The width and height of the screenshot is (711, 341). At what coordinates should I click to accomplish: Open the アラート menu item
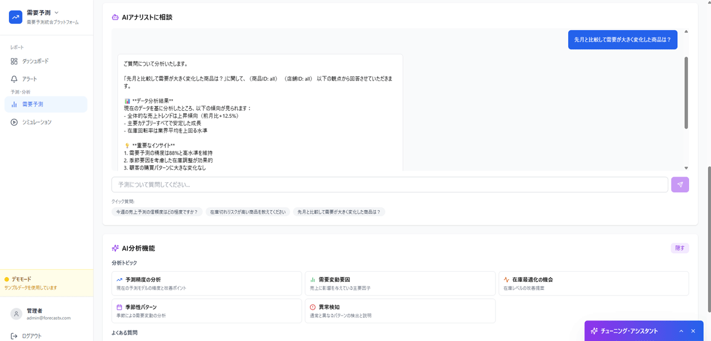point(46,79)
